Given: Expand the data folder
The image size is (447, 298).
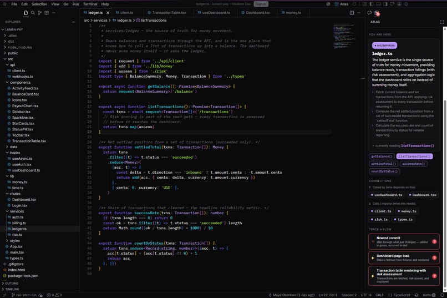Looking at the screenshot, I should (x=40, y=147).
